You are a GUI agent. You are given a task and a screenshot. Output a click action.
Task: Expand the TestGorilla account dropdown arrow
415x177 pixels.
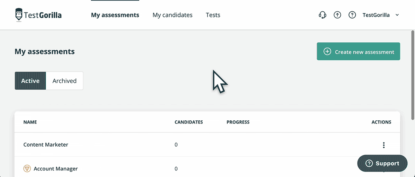pos(397,15)
